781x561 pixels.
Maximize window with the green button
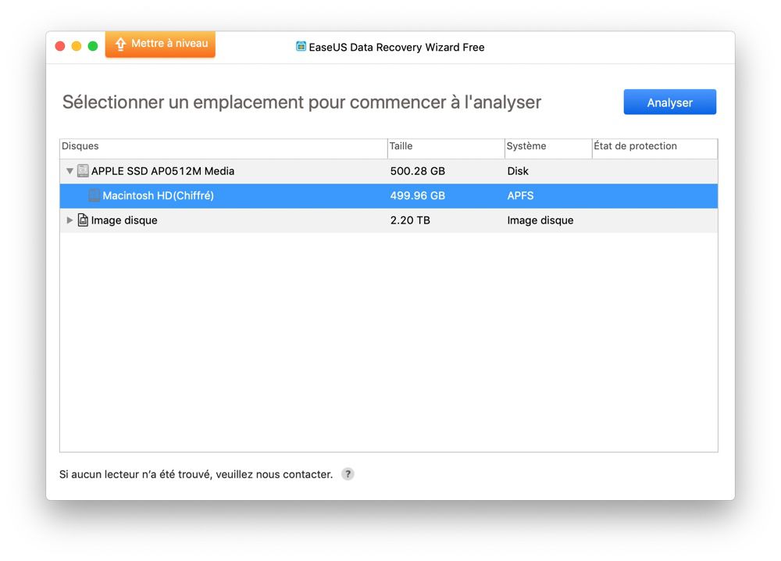pyautogui.click(x=93, y=46)
